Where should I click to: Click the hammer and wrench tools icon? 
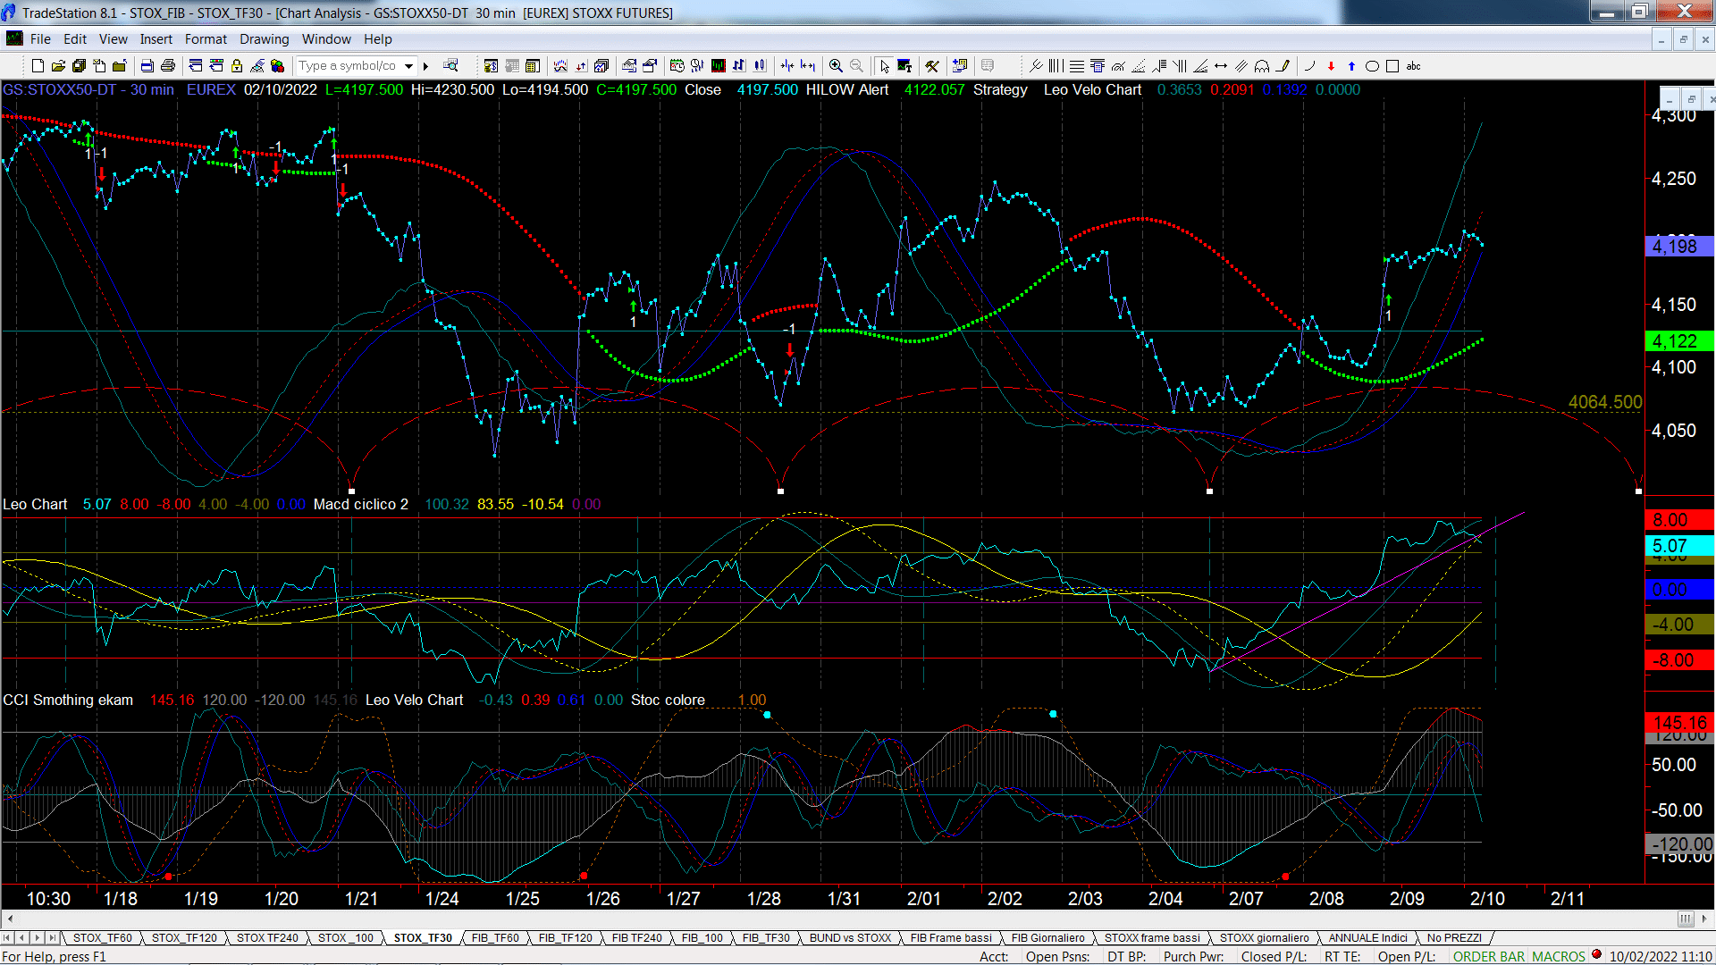point(932,66)
